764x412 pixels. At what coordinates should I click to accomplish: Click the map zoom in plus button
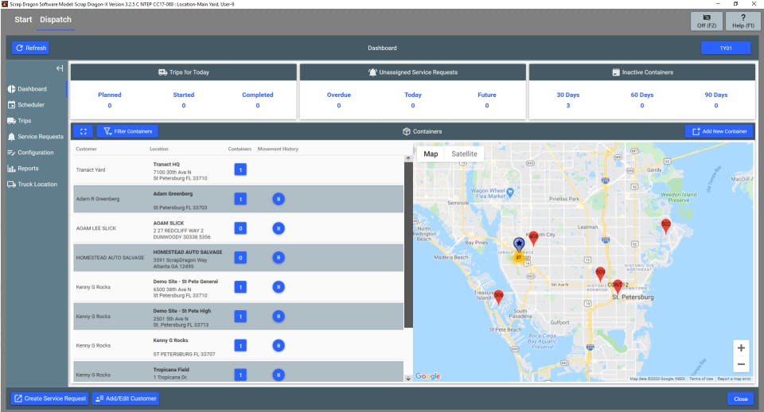[741, 348]
